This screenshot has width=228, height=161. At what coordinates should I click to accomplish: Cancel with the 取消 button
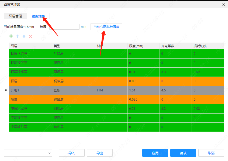[x=211, y=153]
